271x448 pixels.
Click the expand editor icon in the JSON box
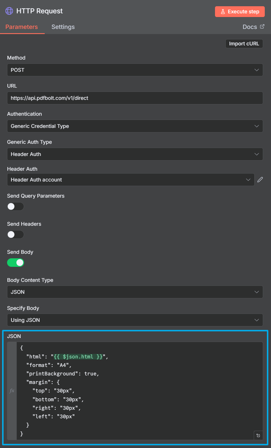tap(258, 435)
